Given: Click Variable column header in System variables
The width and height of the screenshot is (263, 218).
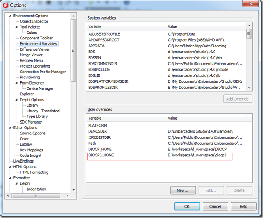Looking at the screenshot, I should point(126,26).
